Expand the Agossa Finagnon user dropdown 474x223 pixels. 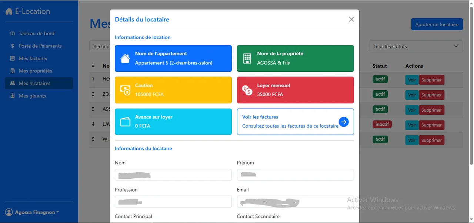[x=32, y=212]
